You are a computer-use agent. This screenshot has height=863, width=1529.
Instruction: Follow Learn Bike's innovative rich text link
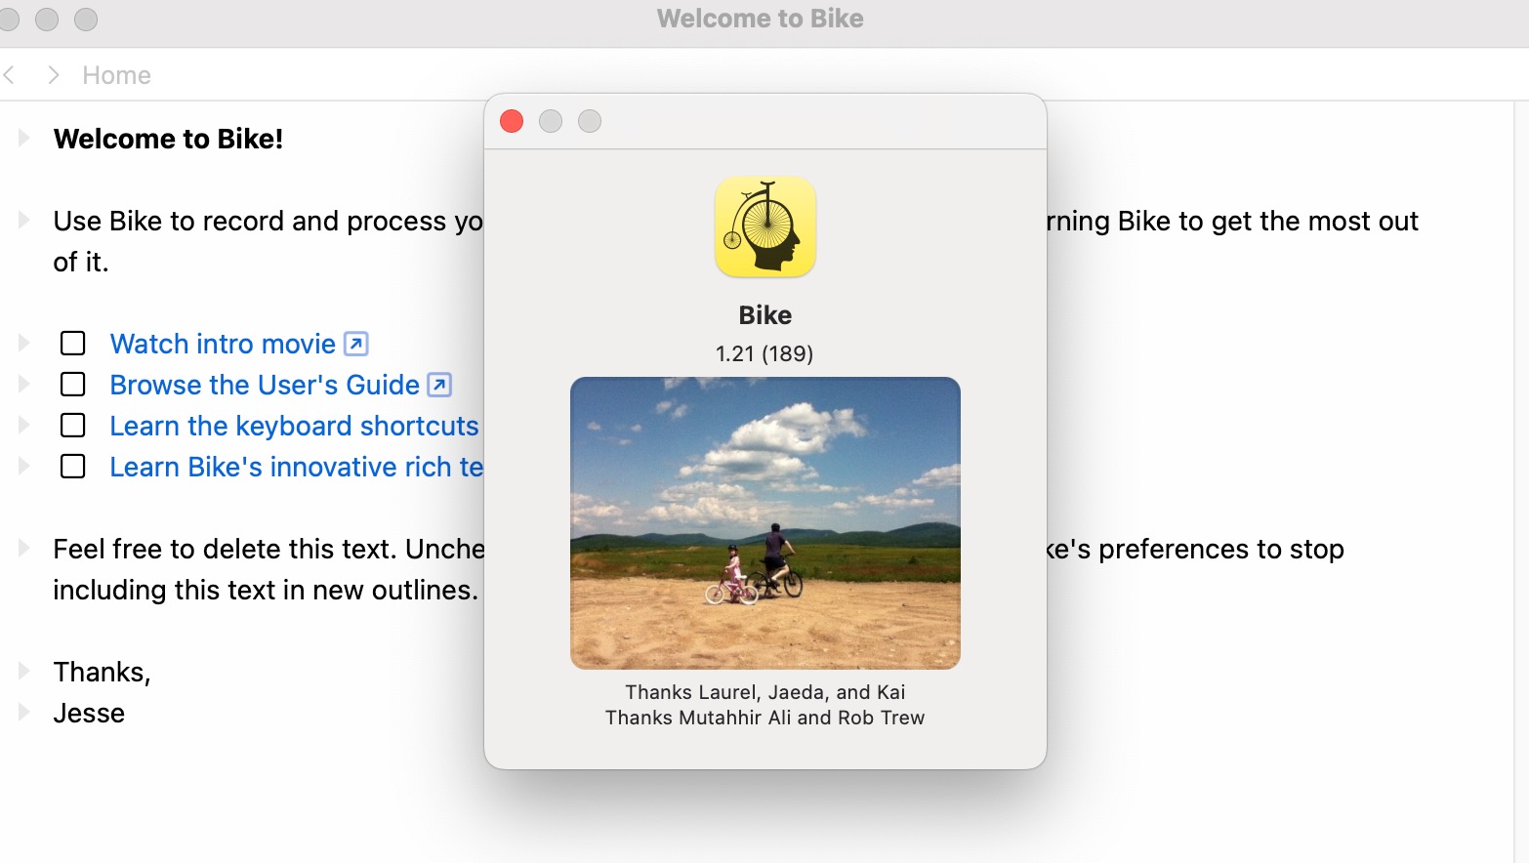tap(297, 467)
